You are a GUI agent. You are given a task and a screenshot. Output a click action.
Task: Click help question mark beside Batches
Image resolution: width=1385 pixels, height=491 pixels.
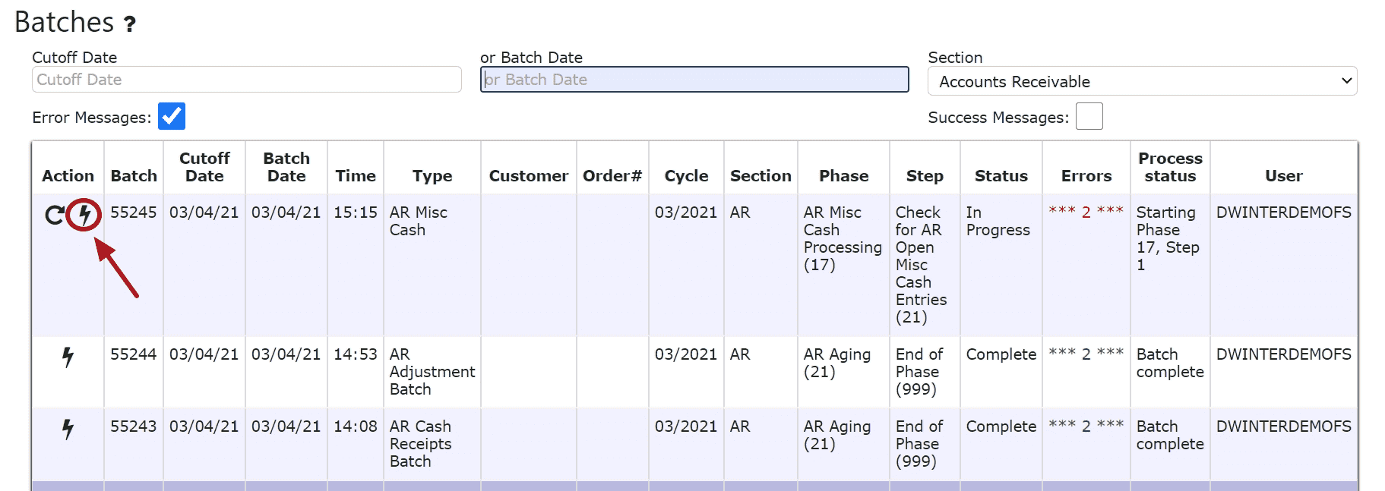coord(130,24)
